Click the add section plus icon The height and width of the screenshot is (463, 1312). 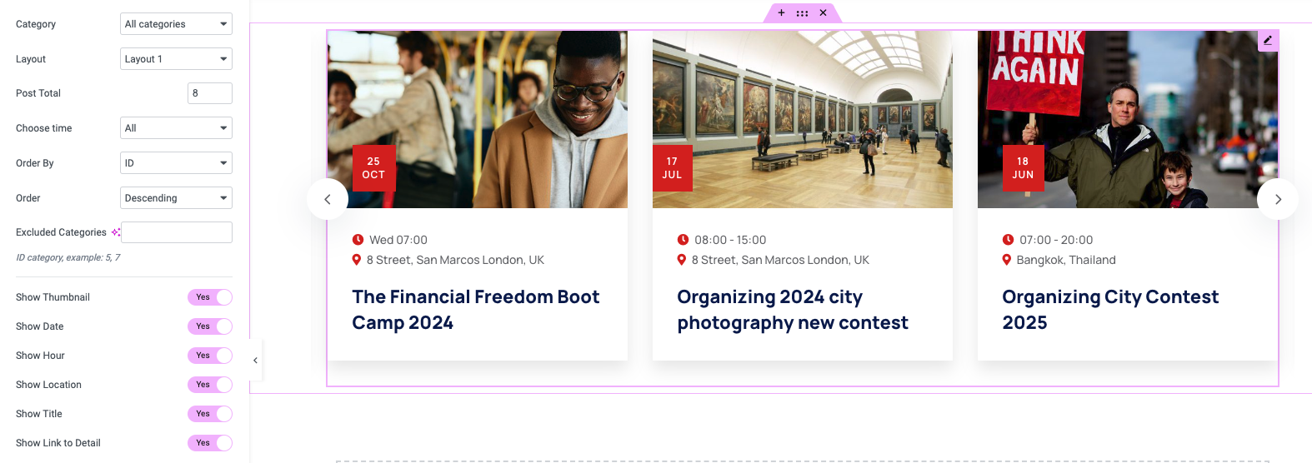(x=781, y=12)
